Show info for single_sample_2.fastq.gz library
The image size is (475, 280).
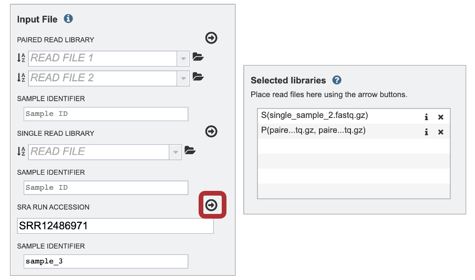426,117
